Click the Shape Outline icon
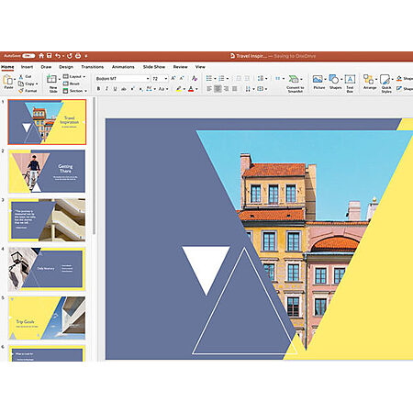413x413 pixels. coord(399,88)
